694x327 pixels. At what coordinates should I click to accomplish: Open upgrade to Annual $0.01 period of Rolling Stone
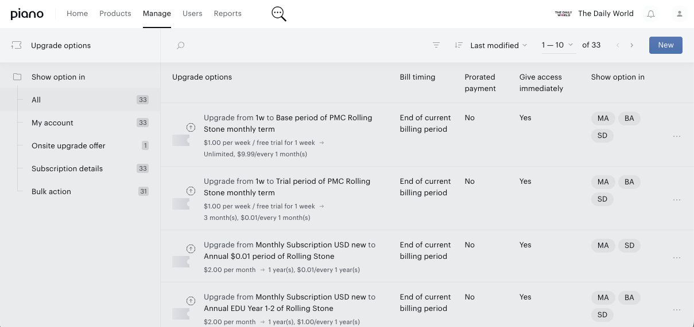(x=289, y=250)
